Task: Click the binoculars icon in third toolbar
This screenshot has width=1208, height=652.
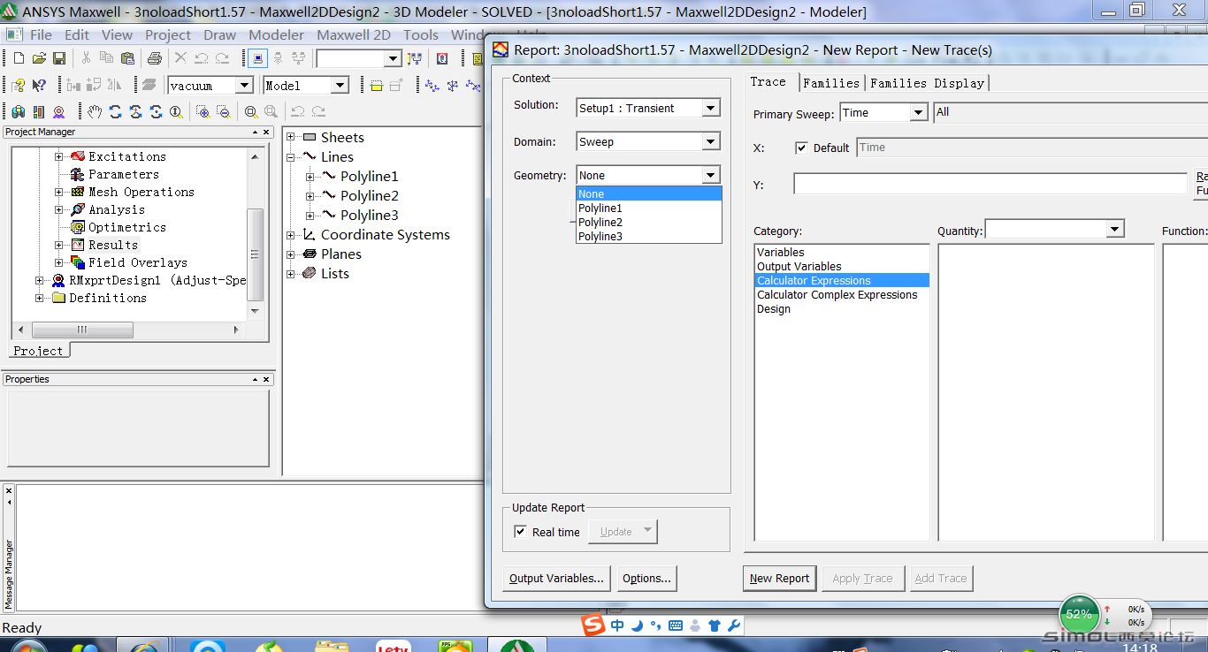Action: click(18, 112)
